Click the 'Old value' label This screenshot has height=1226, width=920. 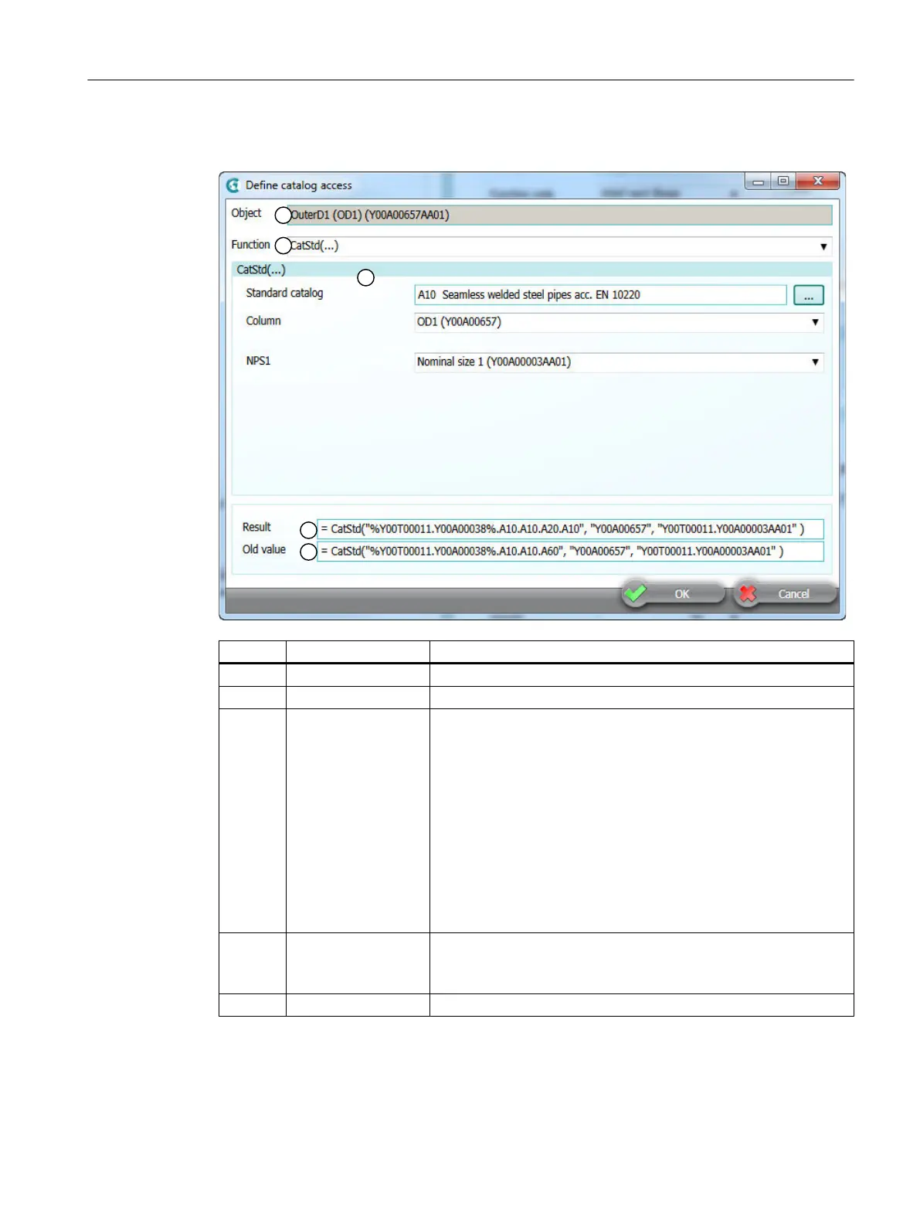pyautogui.click(x=264, y=549)
